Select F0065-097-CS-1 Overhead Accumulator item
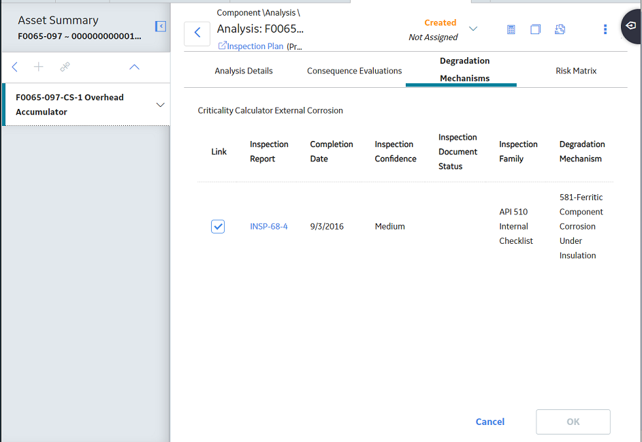 [x=86, y=104]
